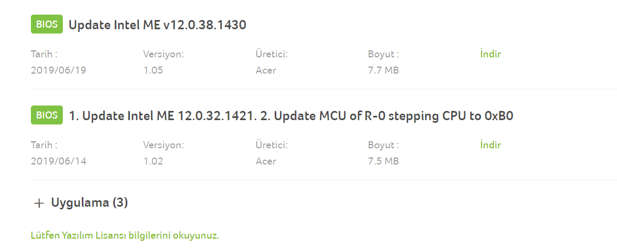Click the Boyut label above 7.5 MB
The image size is (617, 250).
(x=383, y=145)
